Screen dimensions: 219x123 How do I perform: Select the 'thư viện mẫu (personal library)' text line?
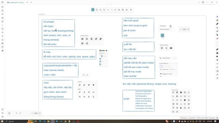click(x=149, y=84)
